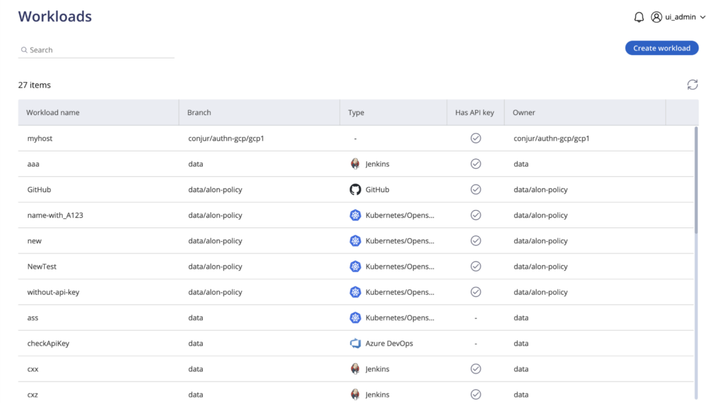Open the cxz workload
The width and height of the screenshot is (706, 403).
pos(32,395)
